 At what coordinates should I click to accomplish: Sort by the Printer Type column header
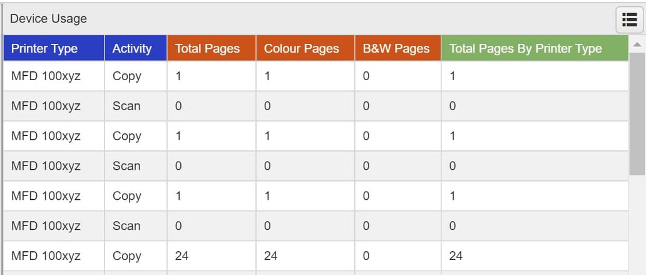click(44, 48)
